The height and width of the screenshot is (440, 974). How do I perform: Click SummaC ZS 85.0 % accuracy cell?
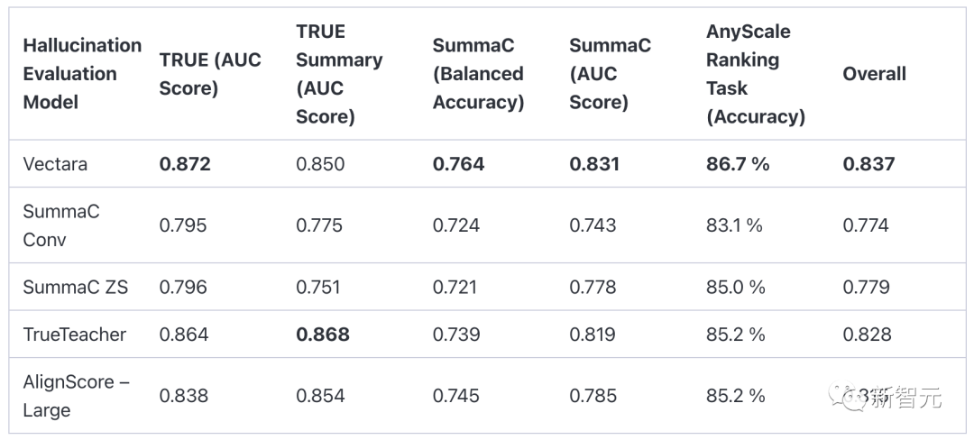click(736, 287)
